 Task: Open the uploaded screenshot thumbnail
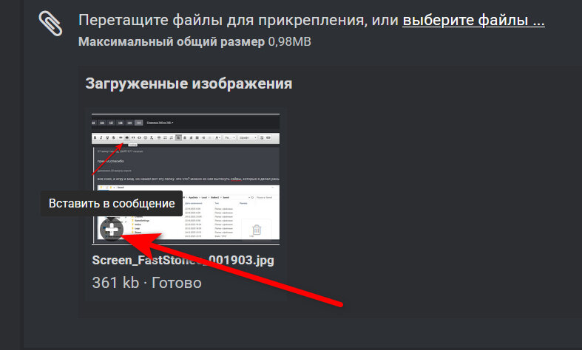point(186,179)
